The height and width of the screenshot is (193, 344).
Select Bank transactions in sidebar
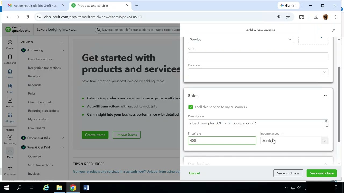click(x=40, y=59)
